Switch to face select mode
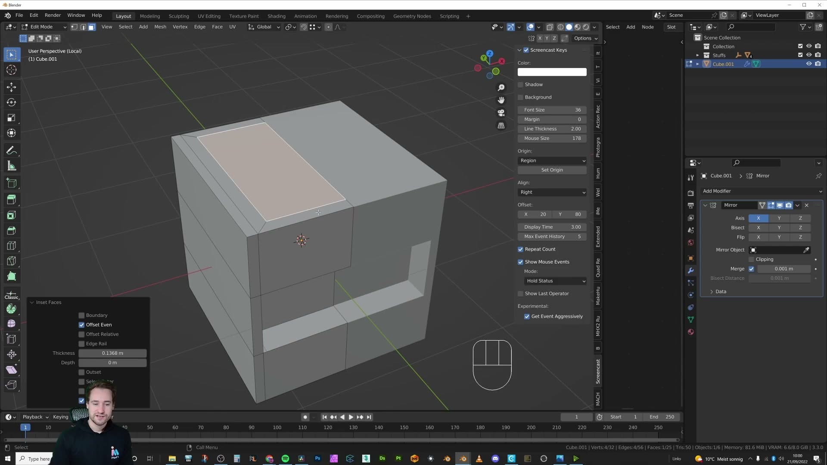Screen dimensions: 827x465 92,27
